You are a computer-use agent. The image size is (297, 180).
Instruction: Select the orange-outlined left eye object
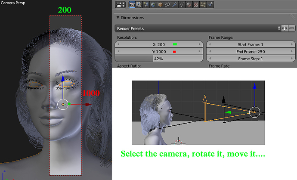coord(36,84)
